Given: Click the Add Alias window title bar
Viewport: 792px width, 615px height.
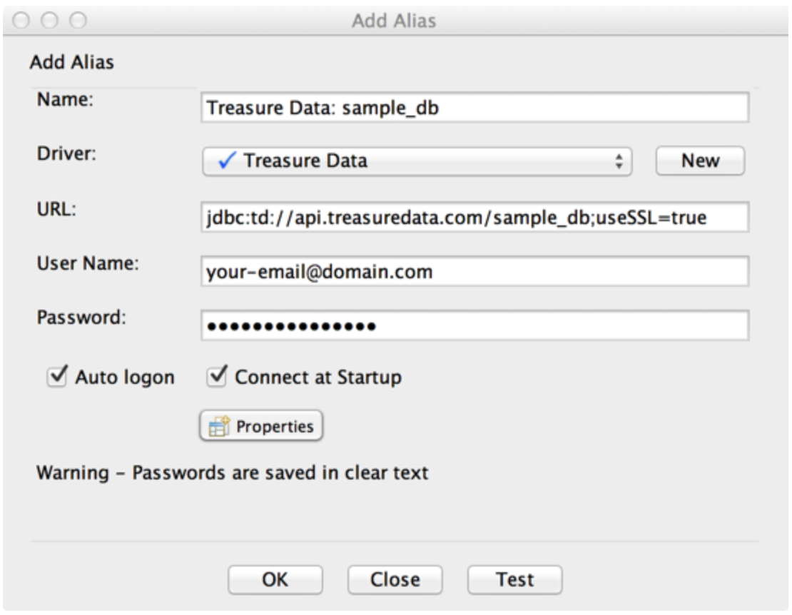Looking at the screenshot, I should point(394,21).
